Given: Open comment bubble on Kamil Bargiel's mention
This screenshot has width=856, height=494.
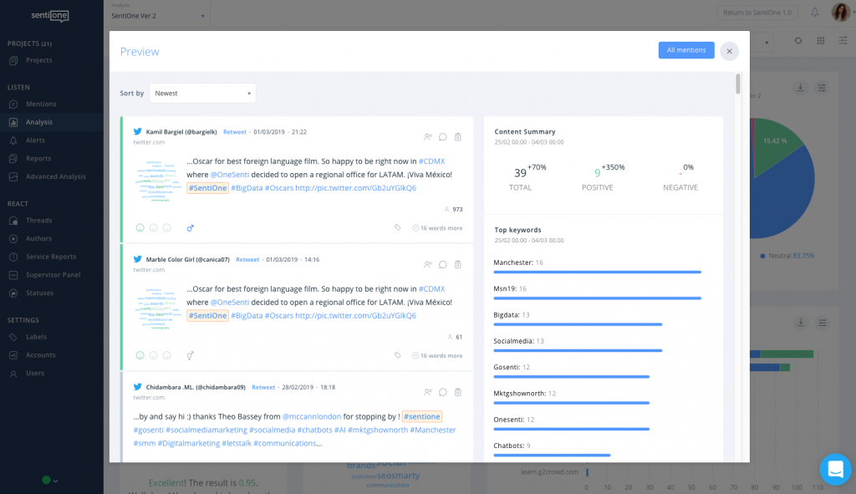Looking at the screenshot, I should (443, 137).
